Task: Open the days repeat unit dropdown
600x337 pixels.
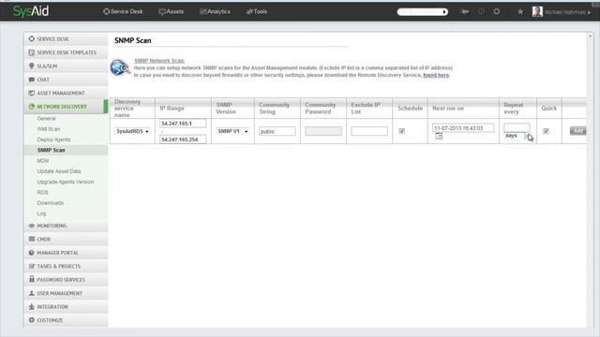Action: point(517,136)
